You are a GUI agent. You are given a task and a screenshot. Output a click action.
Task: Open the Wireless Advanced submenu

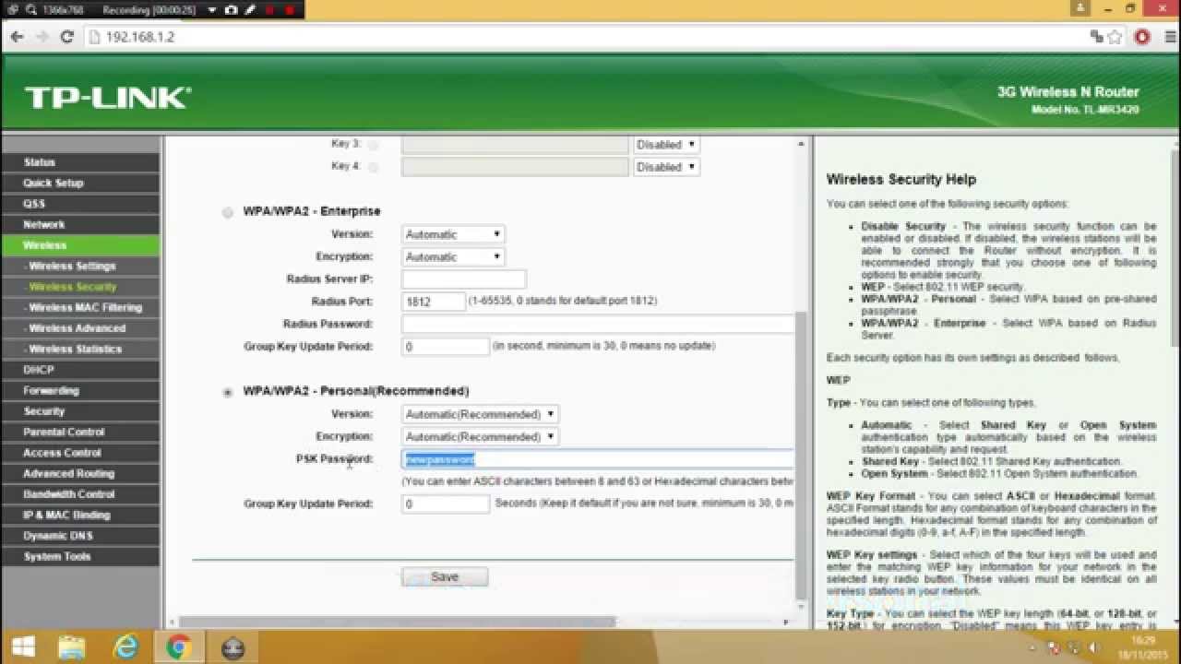click(80, 328)
